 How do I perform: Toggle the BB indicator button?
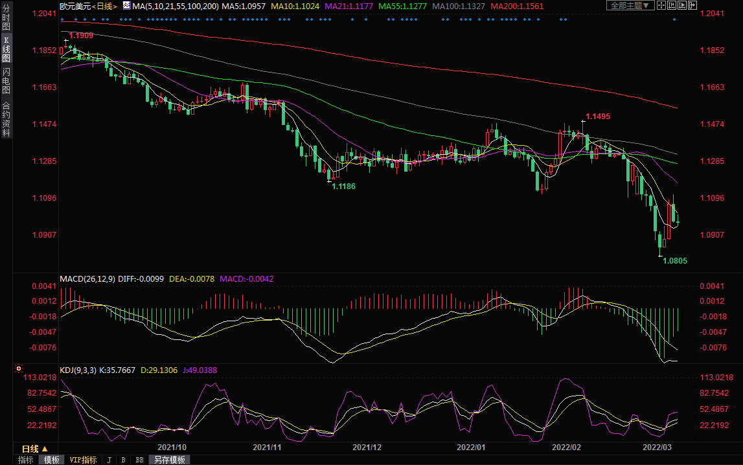(139, 460)
